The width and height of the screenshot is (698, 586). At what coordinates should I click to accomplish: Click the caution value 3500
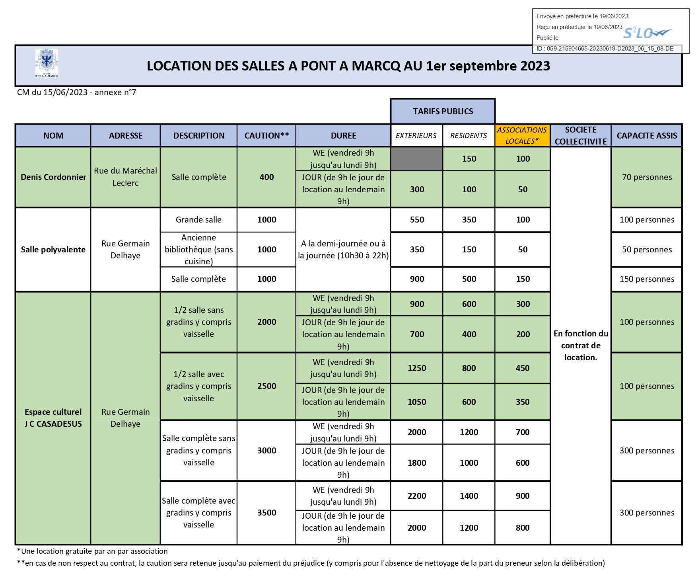[x=266, y=513]
